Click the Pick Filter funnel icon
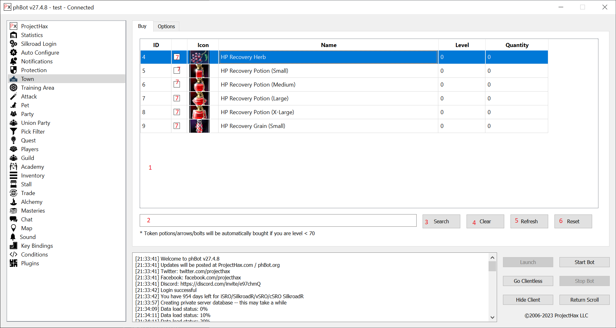616x328 pixels. click(x=14, y=132)
